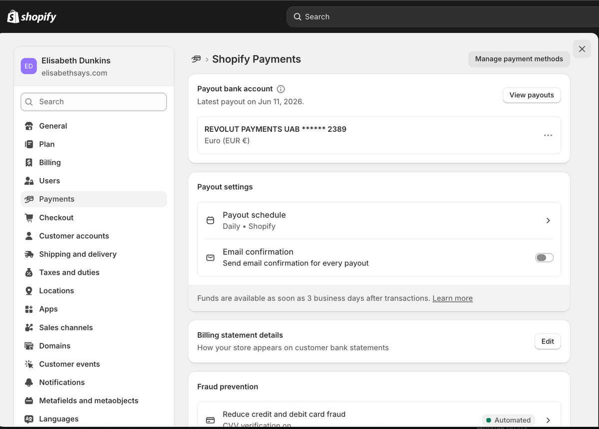
Task: Click the Automated status badge
Action: pos(509,420)
